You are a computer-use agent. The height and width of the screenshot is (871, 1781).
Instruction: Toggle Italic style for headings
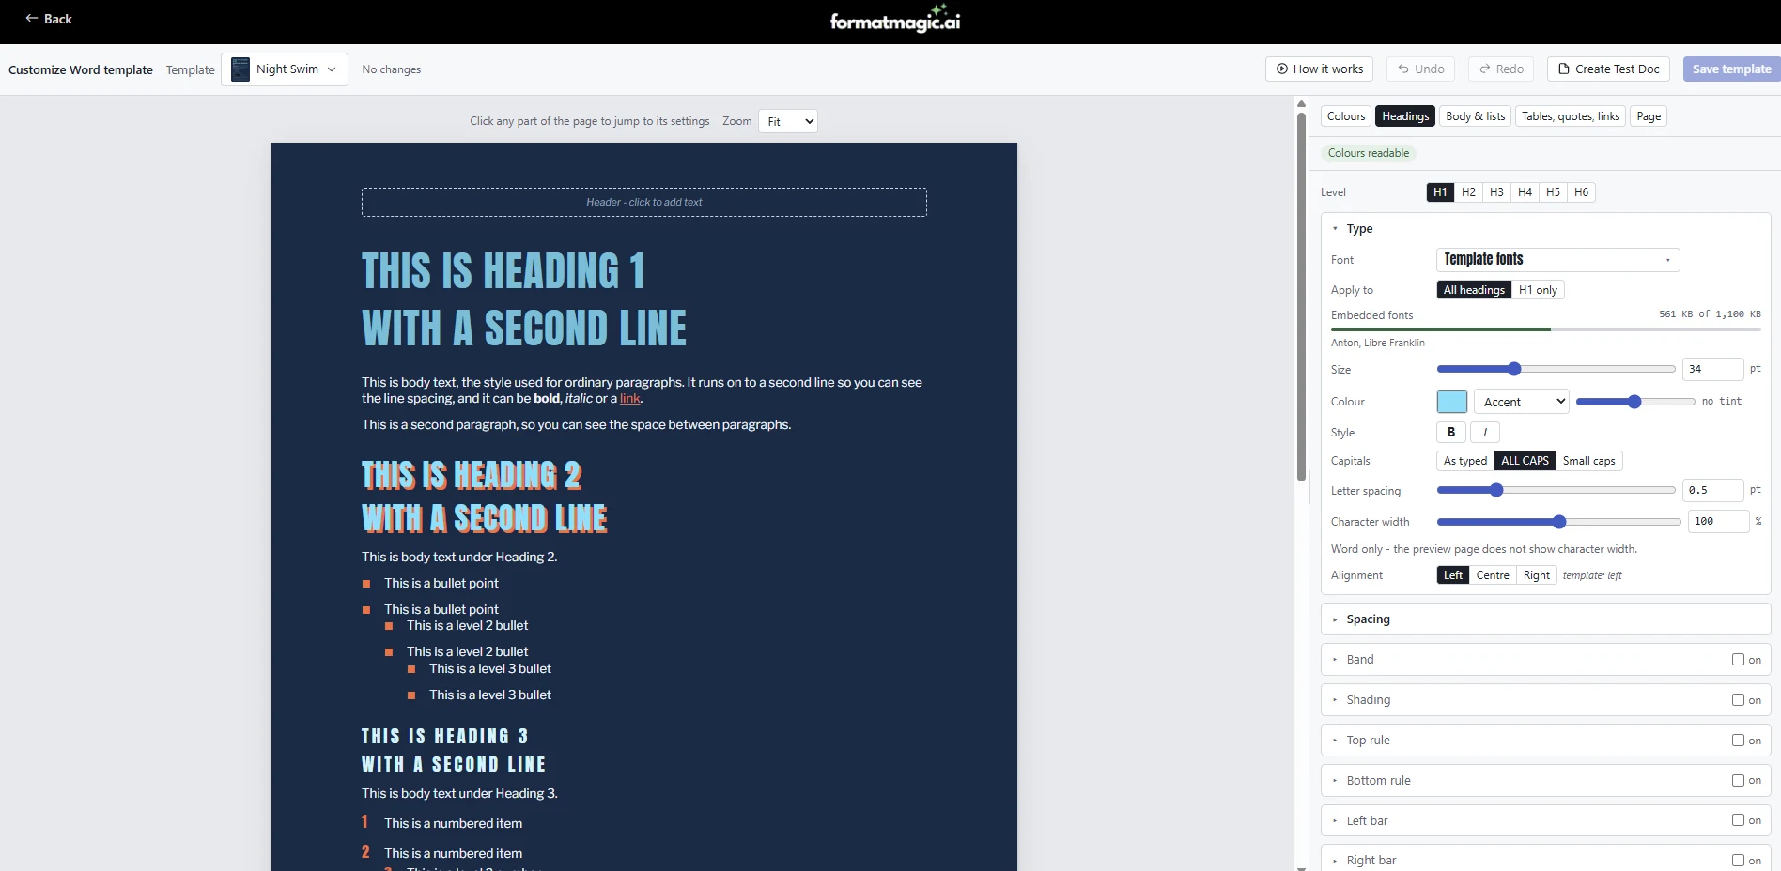[1484, 433]
